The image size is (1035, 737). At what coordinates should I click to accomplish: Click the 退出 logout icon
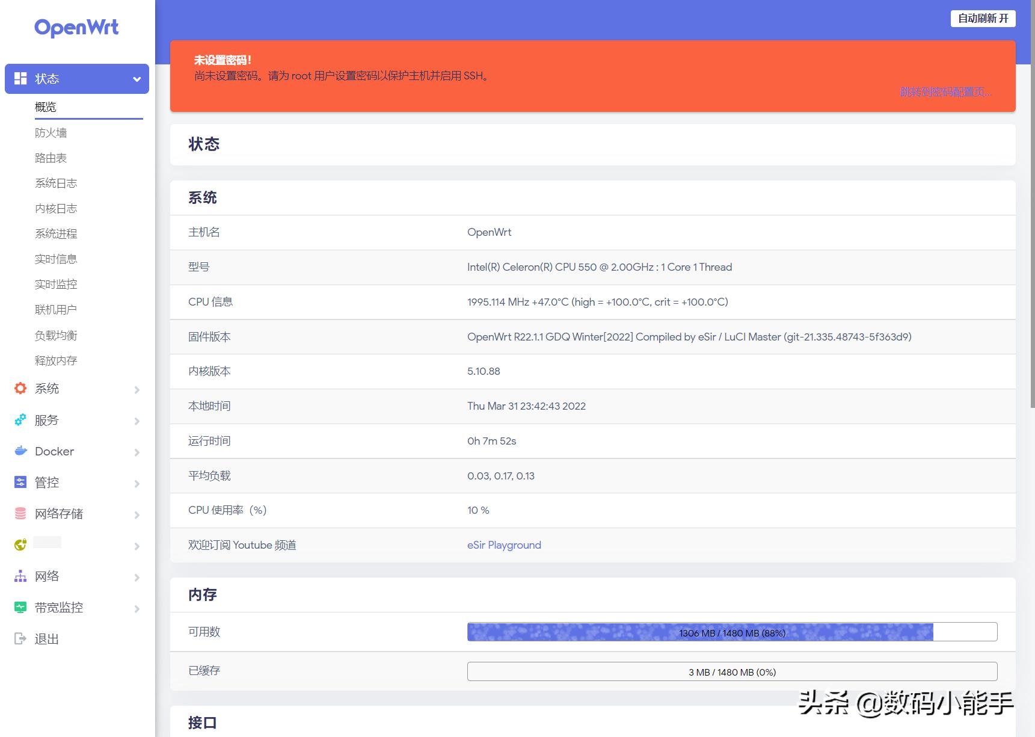point(20,638)
